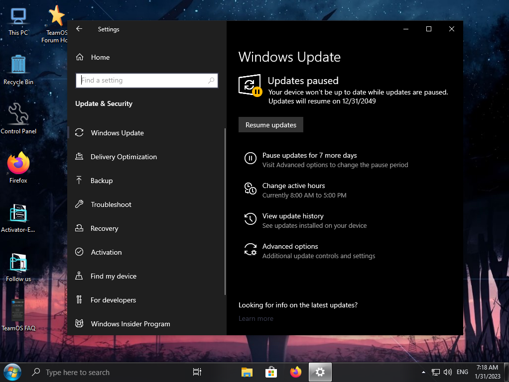The height and width of the screenshot is (382, 509).
Task: Open Find my device settings
Action: coord(146,276)
